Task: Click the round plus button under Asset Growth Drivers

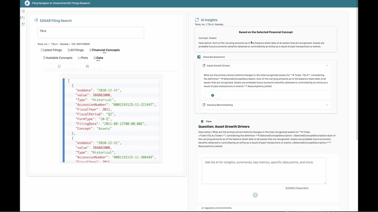Action: pyautogui.click(x=213, y=95)
